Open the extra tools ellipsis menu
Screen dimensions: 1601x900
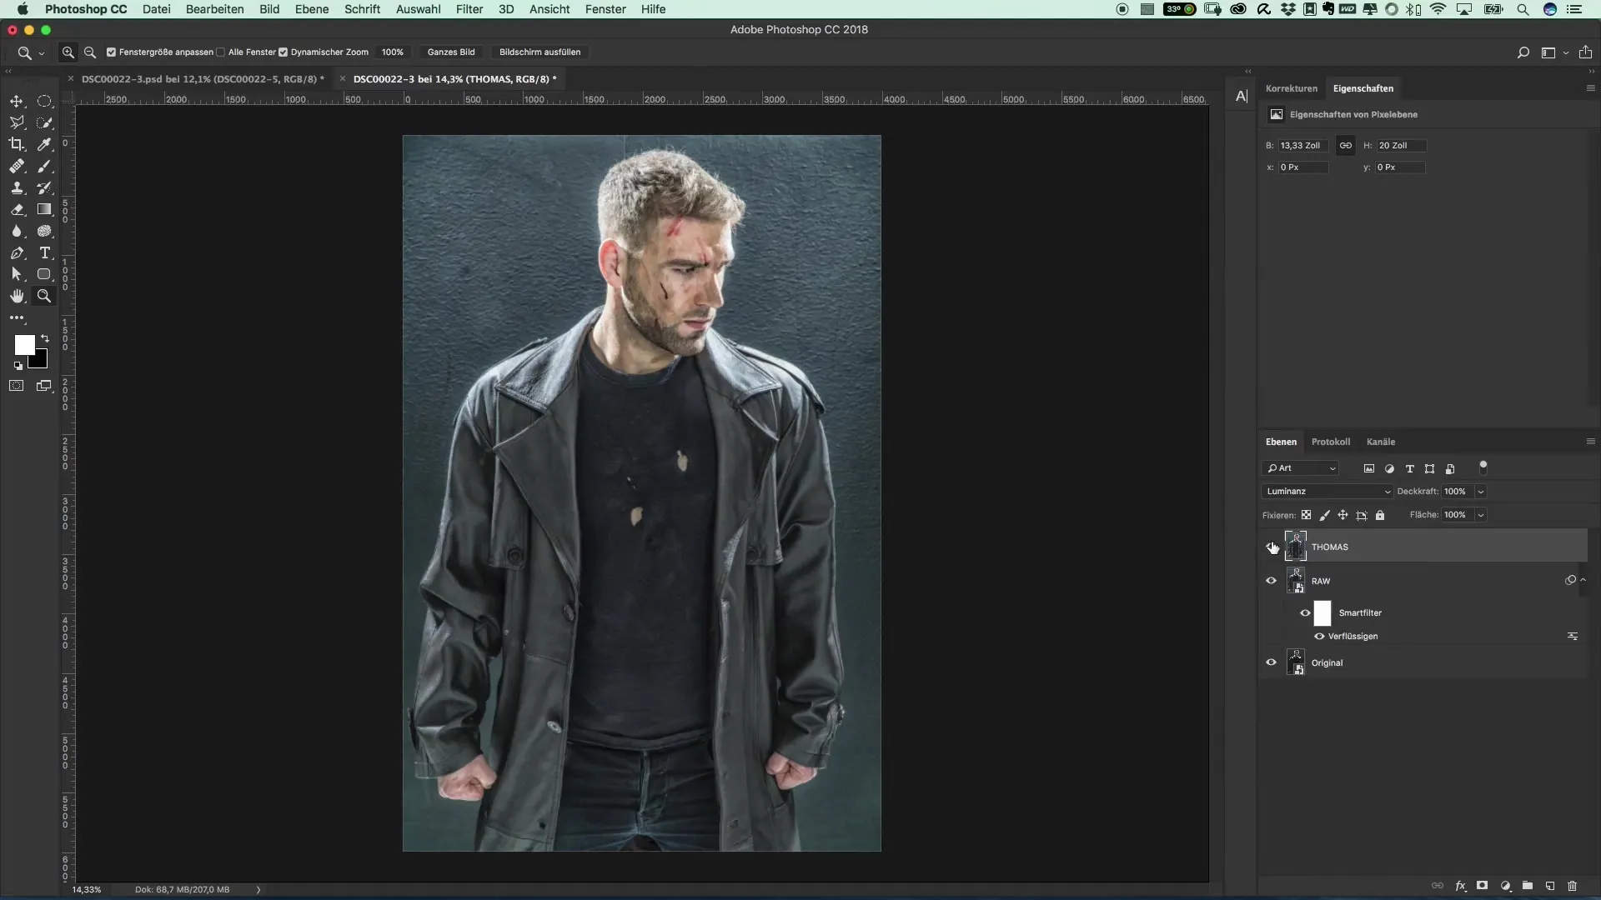pyautogui.click(x=17, y=317)
